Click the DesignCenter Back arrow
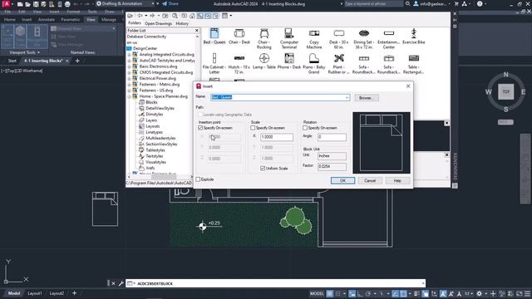 [140, 16]
